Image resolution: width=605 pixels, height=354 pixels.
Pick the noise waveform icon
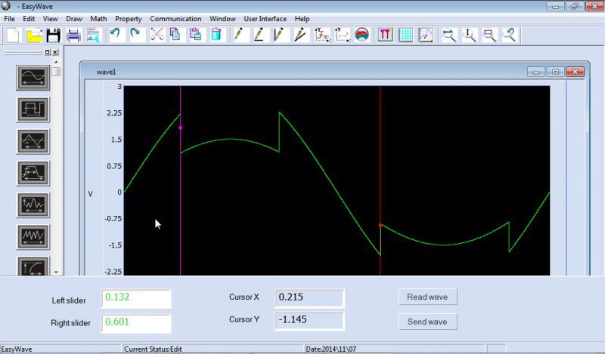pos(33,205)
